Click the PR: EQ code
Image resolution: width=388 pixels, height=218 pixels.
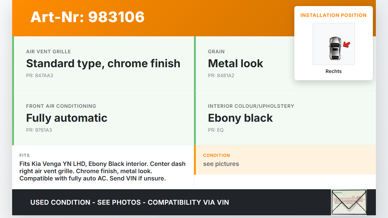point(216,130)
